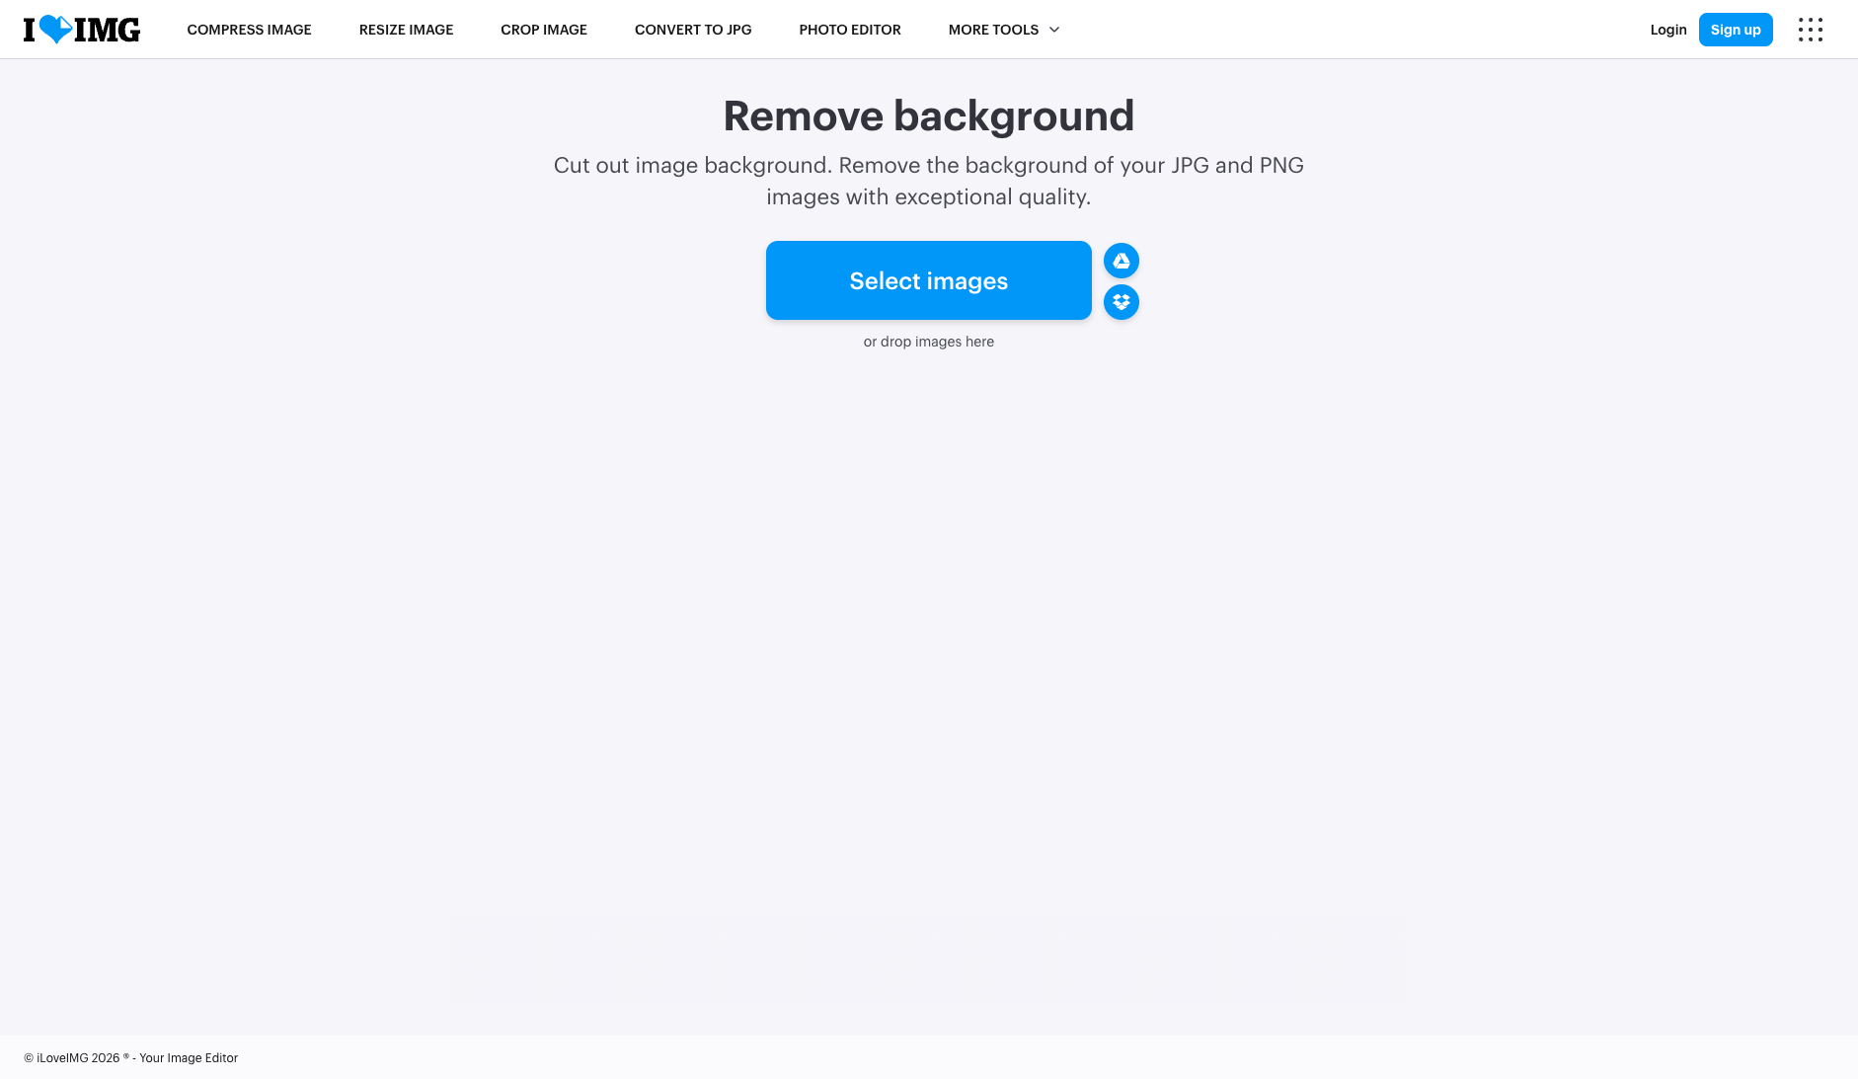Open the COMPRESS IMAGE menu item
The image size is (1858, 1079).
click(x=249, y=30)
